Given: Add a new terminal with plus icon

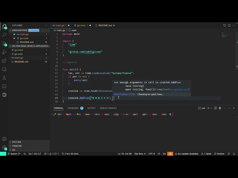Looking at the screenshot, I should click(x=208, y=108).
